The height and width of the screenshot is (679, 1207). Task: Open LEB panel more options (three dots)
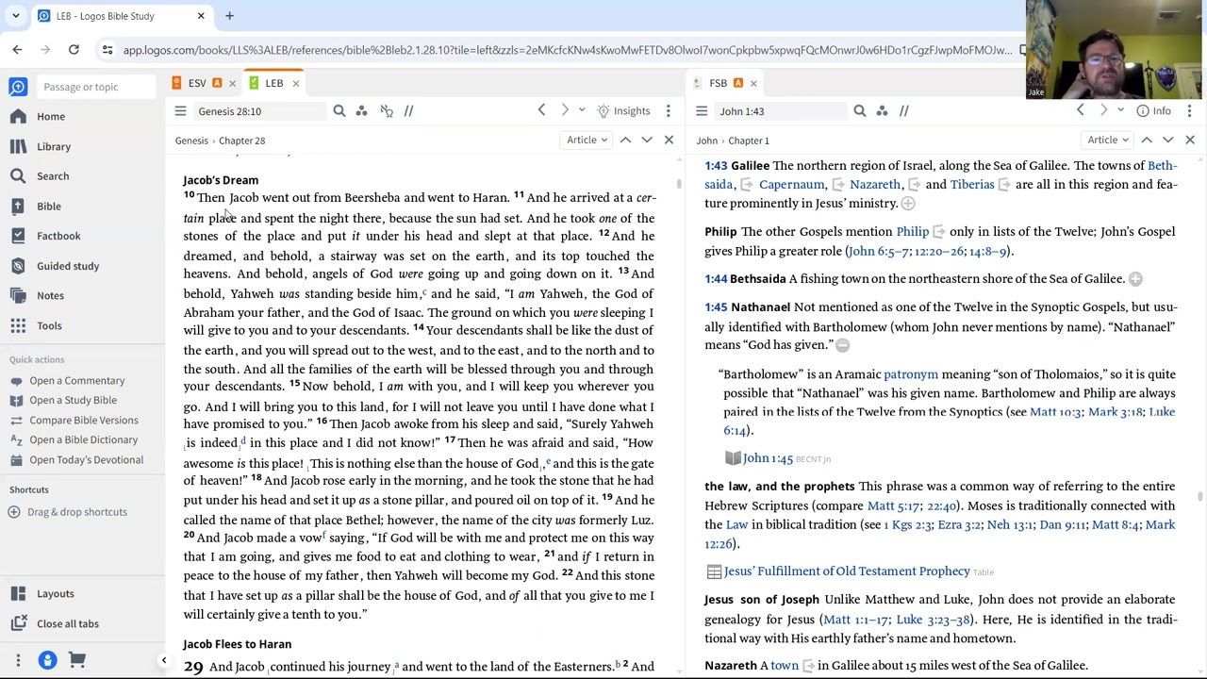668,111
